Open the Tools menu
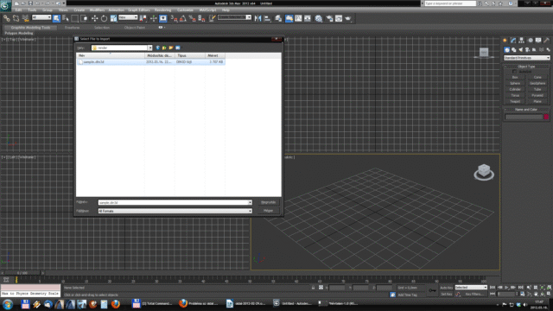Image resolution: width=553 pixels, height=311 pixels. 32,10
